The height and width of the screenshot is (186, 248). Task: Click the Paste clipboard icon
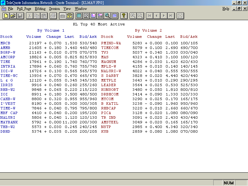(44, 16)
